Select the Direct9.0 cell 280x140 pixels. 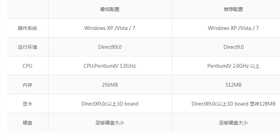tap(233, 47)
